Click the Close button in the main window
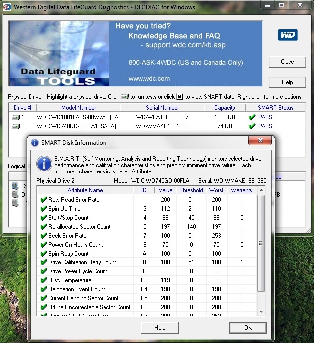314x343 pixels. tap(287, 62)
